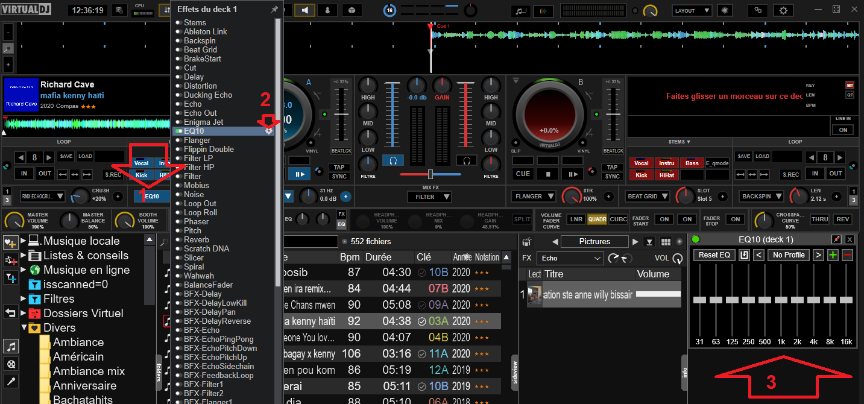Click the Reset EQ button
The image size is (864, 404).
(x=714, y=255)
